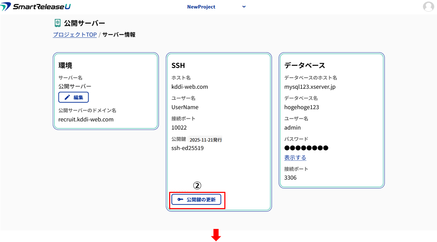The image size is (437, 242).
Task: Click the pencil icon on 編集
Action: pyautogui.click(x=67, y=98)
